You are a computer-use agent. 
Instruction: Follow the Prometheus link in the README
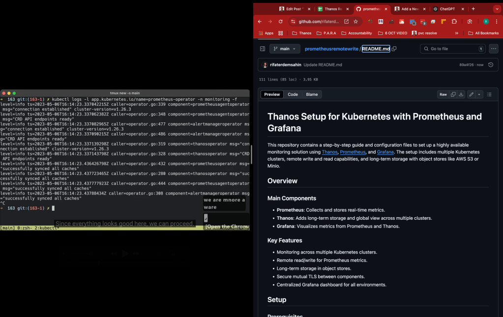(x=353, y=152)
